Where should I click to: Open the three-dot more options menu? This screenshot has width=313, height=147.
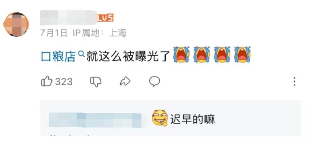(295, 82)
